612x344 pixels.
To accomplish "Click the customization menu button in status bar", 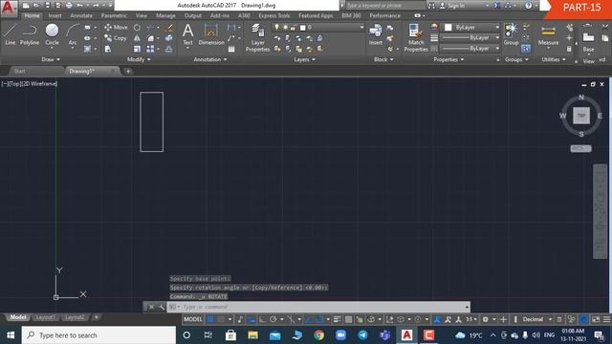I will click(x=606, y=319).
